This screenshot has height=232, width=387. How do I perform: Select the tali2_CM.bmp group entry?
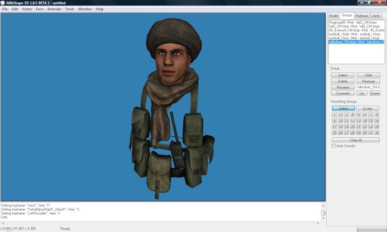point(356,26)
